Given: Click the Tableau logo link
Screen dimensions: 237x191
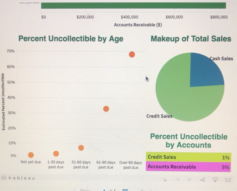Looking at the screenshot, I should (x=18, y=178).
